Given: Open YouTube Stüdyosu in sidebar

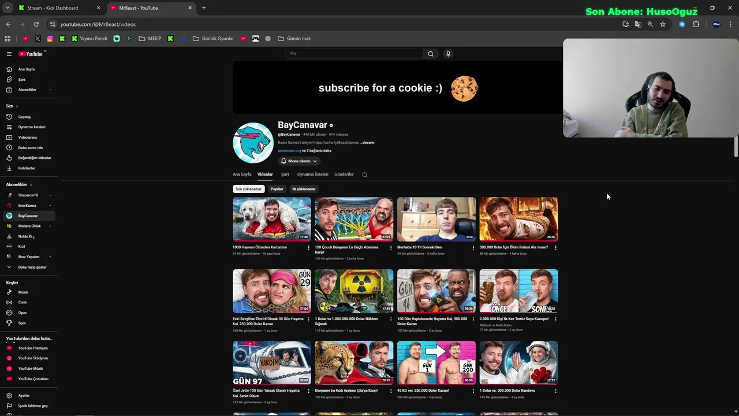Looking at the screenshot, I should click(29, 358).
